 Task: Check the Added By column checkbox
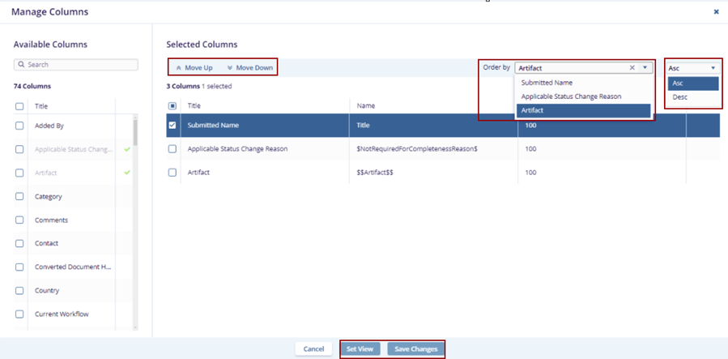click(20, 126)
